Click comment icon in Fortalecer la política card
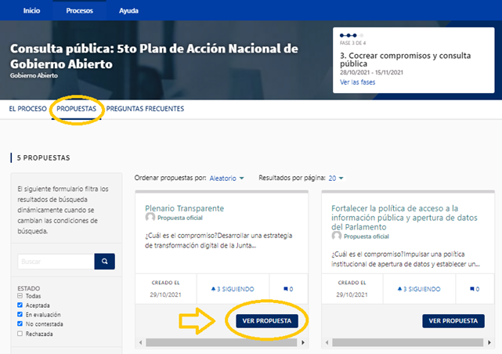 coord(472,289)
